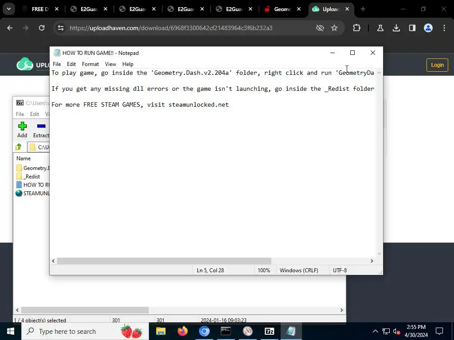Click Notepad horizontal scrollbar thumb
This screenshot has width=454, height=340.
(x=164, y=261)
